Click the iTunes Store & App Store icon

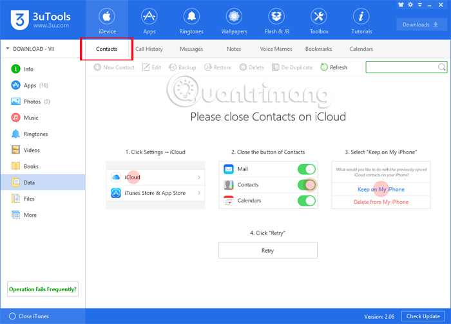click(116, 193)
